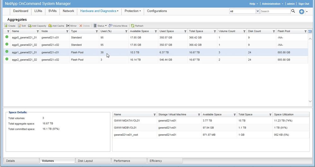The height and width of the screenshot is (167, 315).
Task: Click the Create aggregate toolbar icon
Action: click(6, 26)
